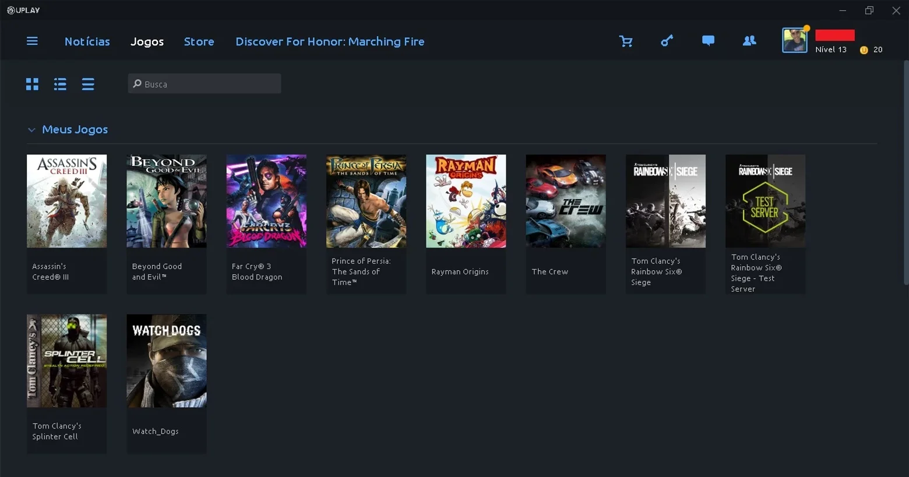Open Assassin's Creed III cover

coord(66,201)
